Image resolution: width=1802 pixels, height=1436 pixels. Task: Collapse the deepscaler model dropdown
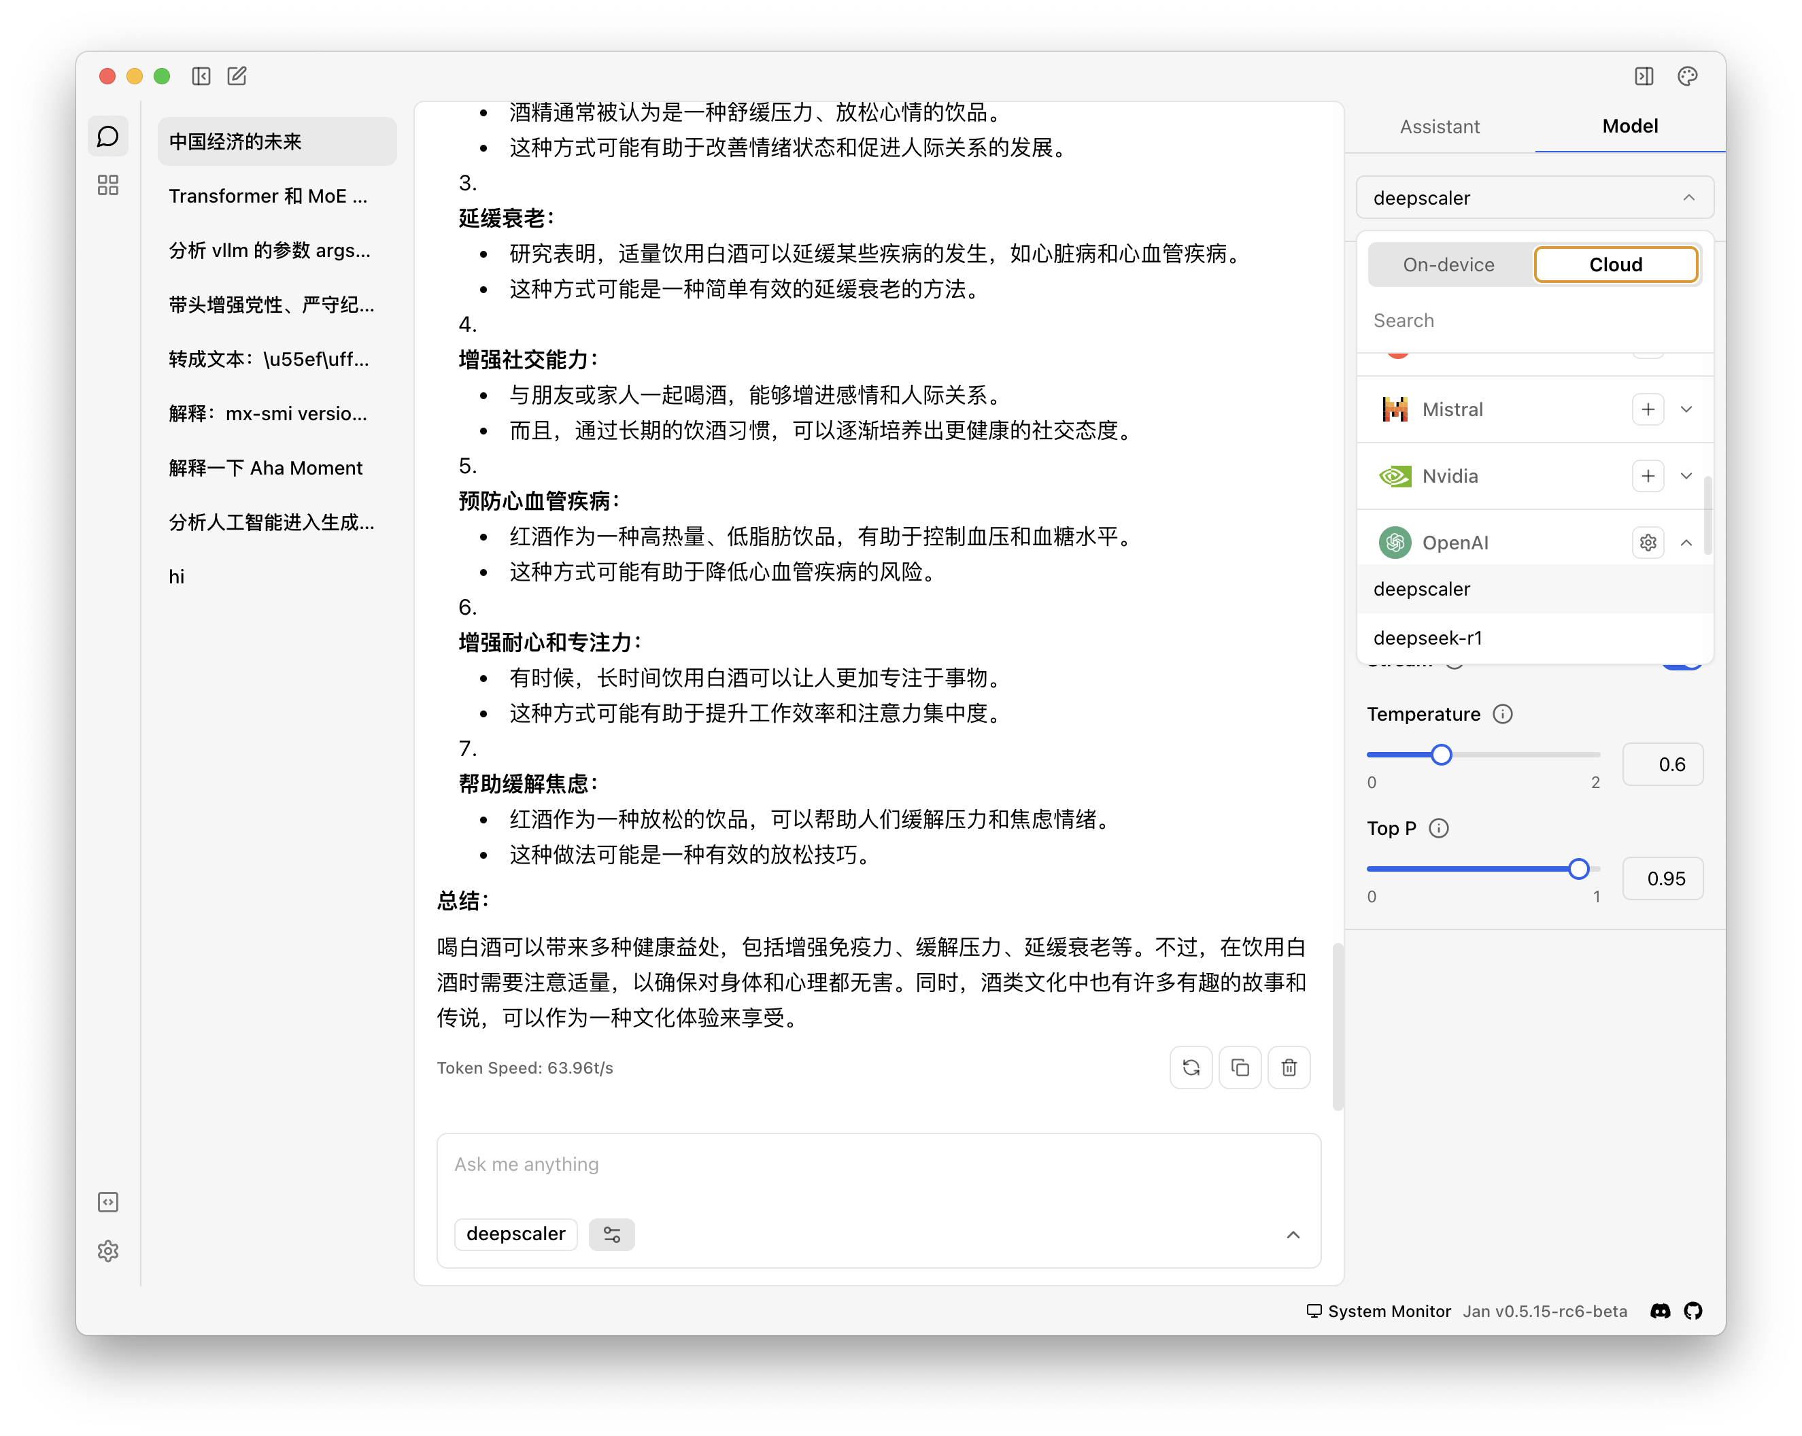coord(1688,198)
